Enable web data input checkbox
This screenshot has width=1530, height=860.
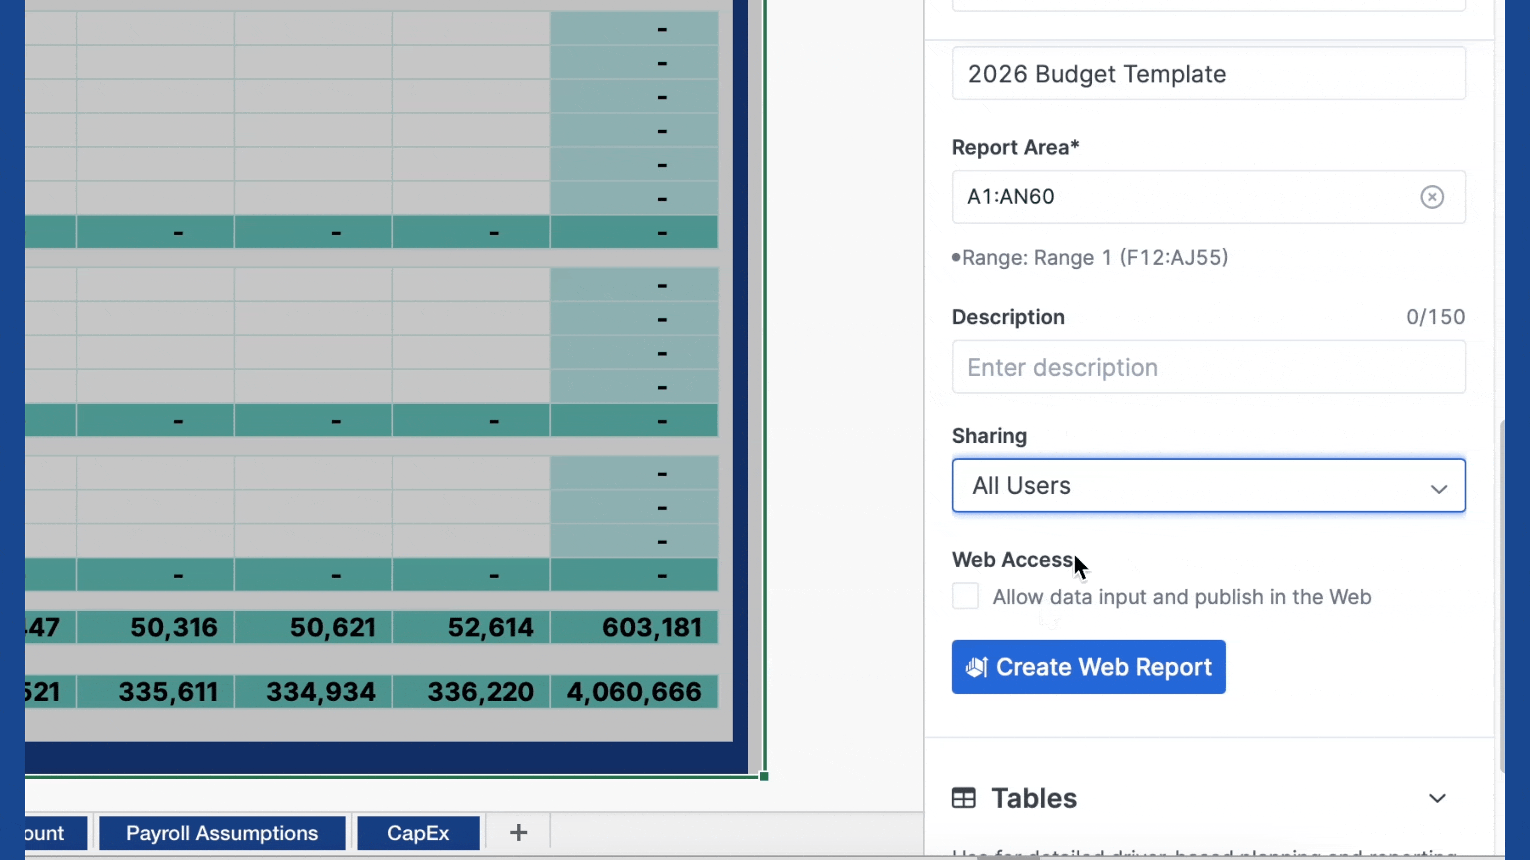[x=965, y=596]
